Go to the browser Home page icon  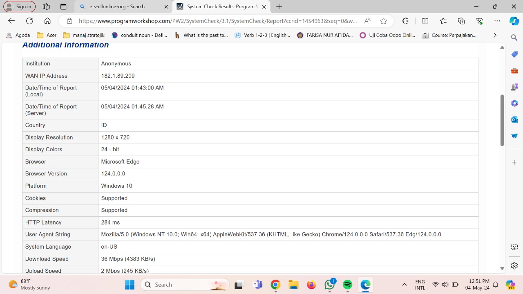[x=47, y=21]
